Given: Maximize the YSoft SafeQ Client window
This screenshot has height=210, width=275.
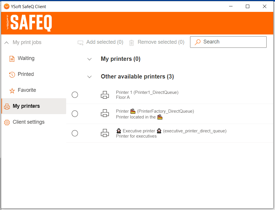Looking at the screenshot, I should (248, 6).
